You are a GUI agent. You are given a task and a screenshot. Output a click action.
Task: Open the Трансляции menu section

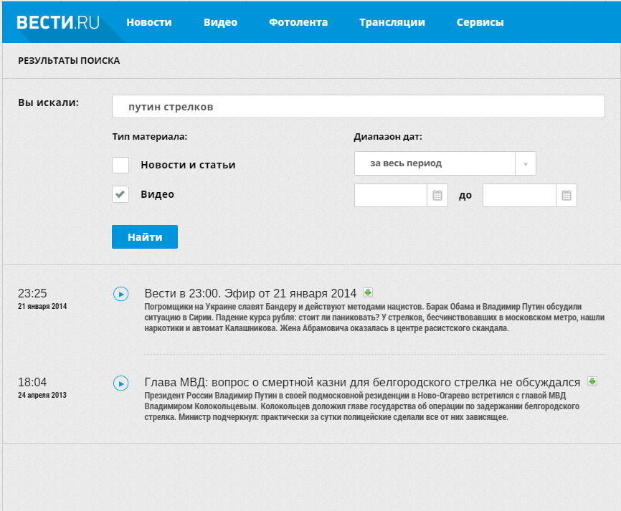pyautogui.click(x=392, y=22)
